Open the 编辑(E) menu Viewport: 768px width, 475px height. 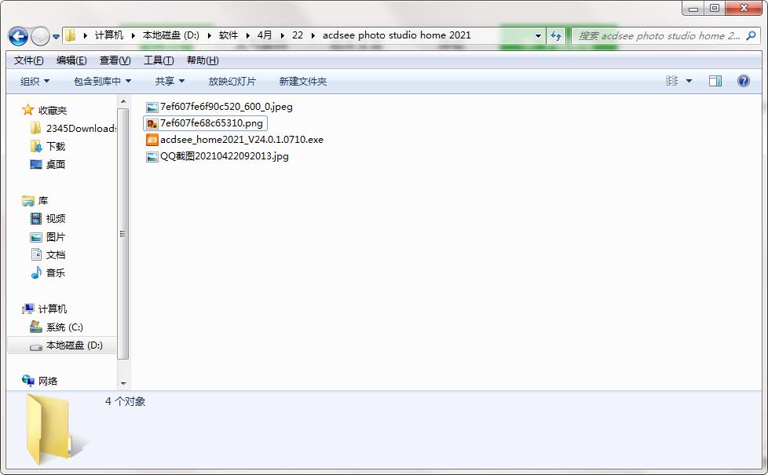[71, 60]
